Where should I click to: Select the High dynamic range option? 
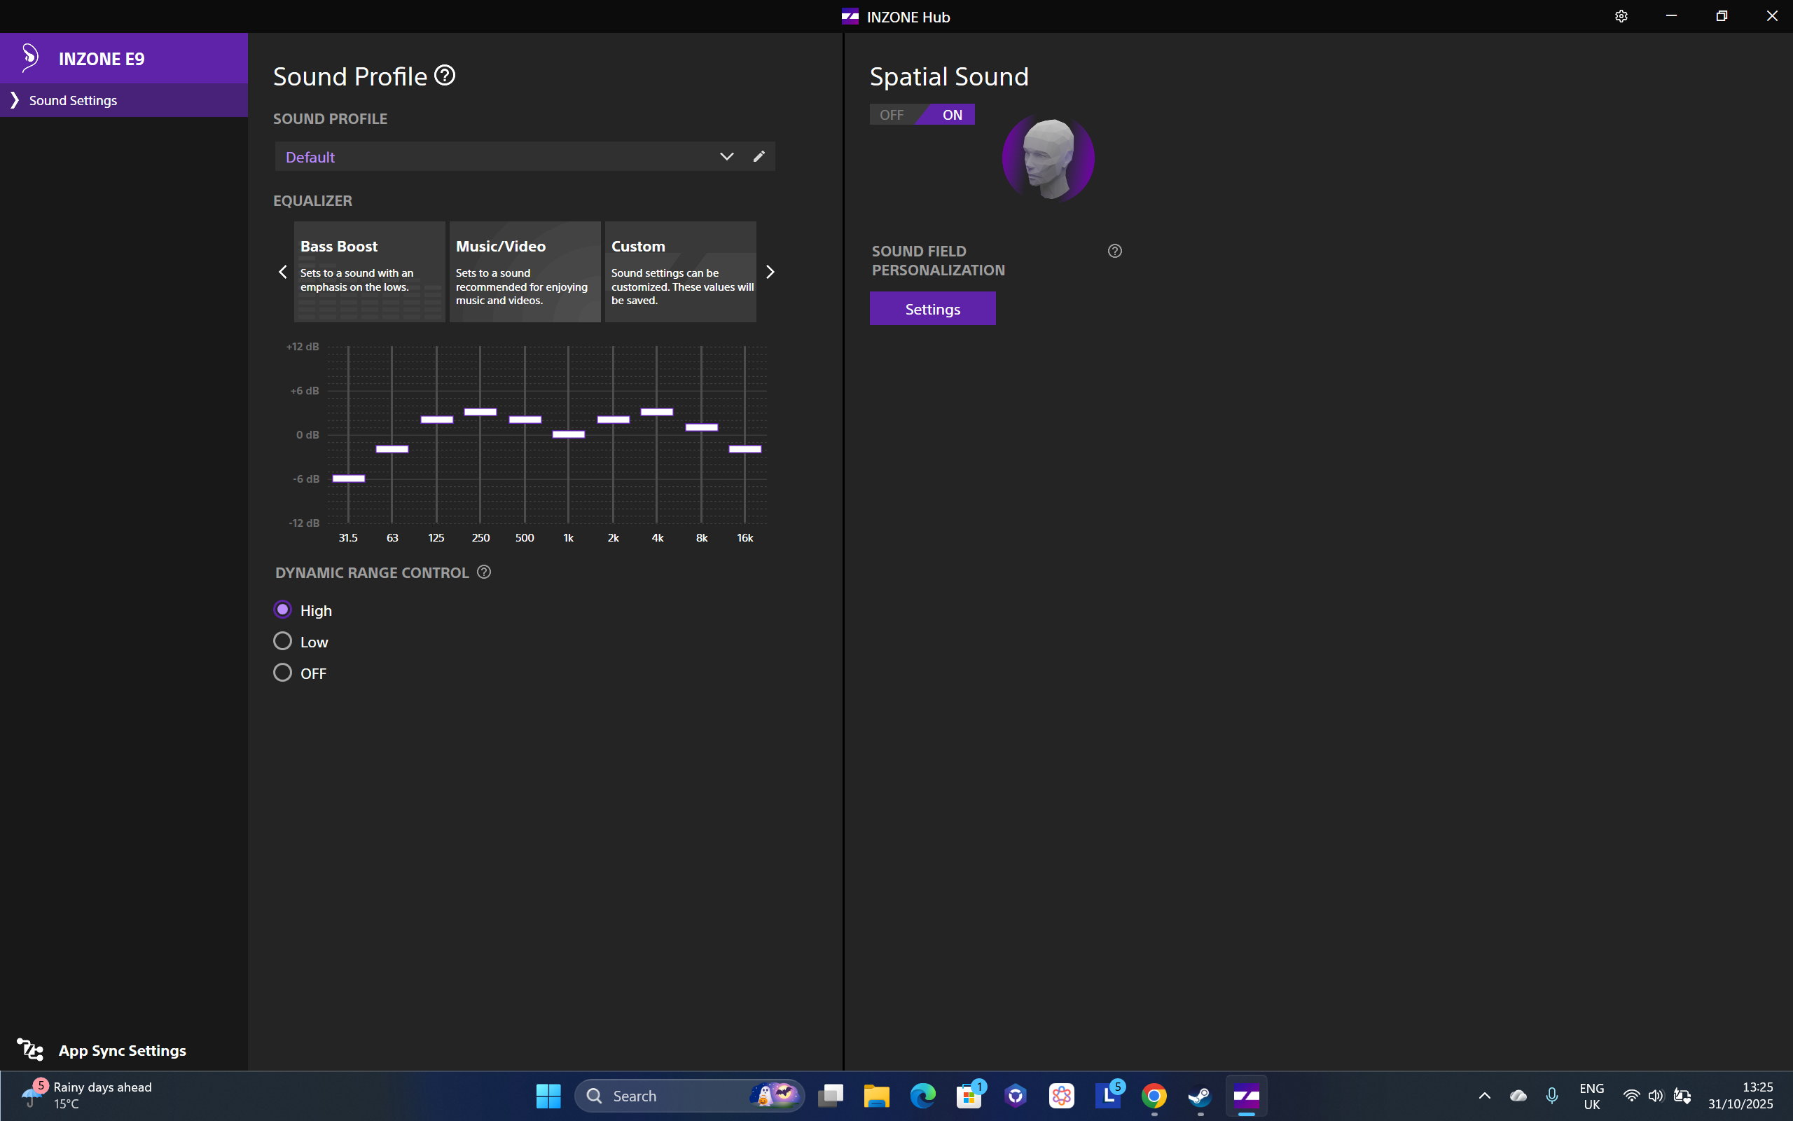pyautogui.click(x=282, y=610)
